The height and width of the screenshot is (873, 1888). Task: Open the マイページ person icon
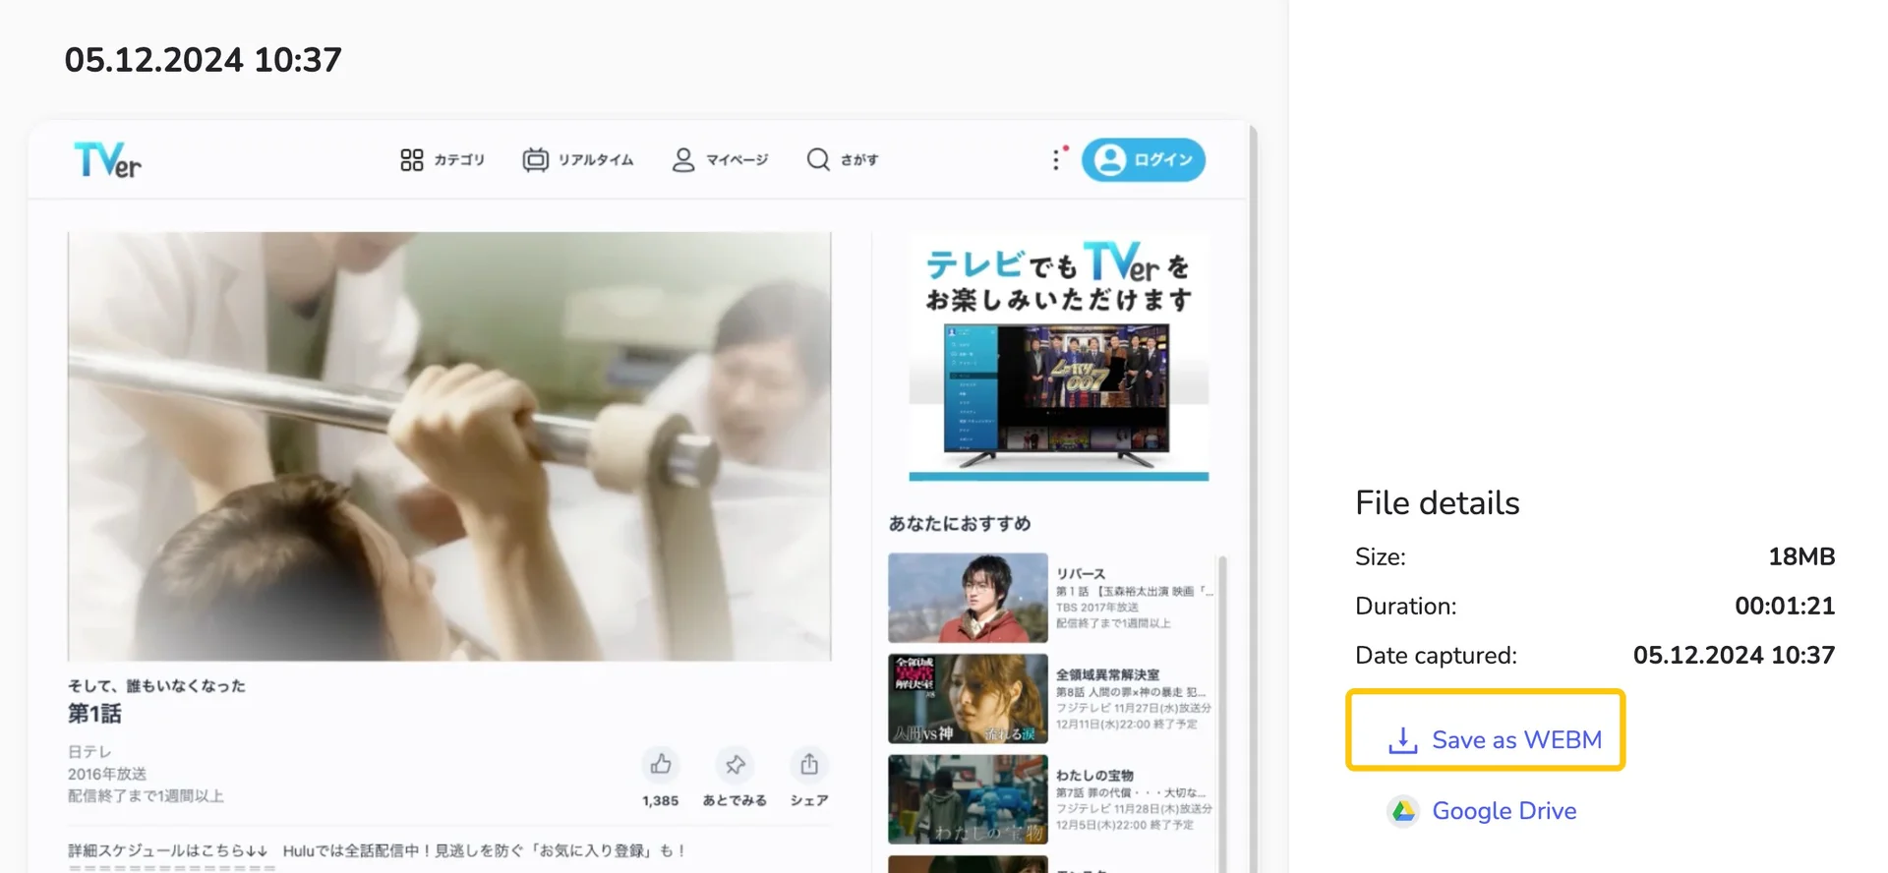[x=682, y=159]
